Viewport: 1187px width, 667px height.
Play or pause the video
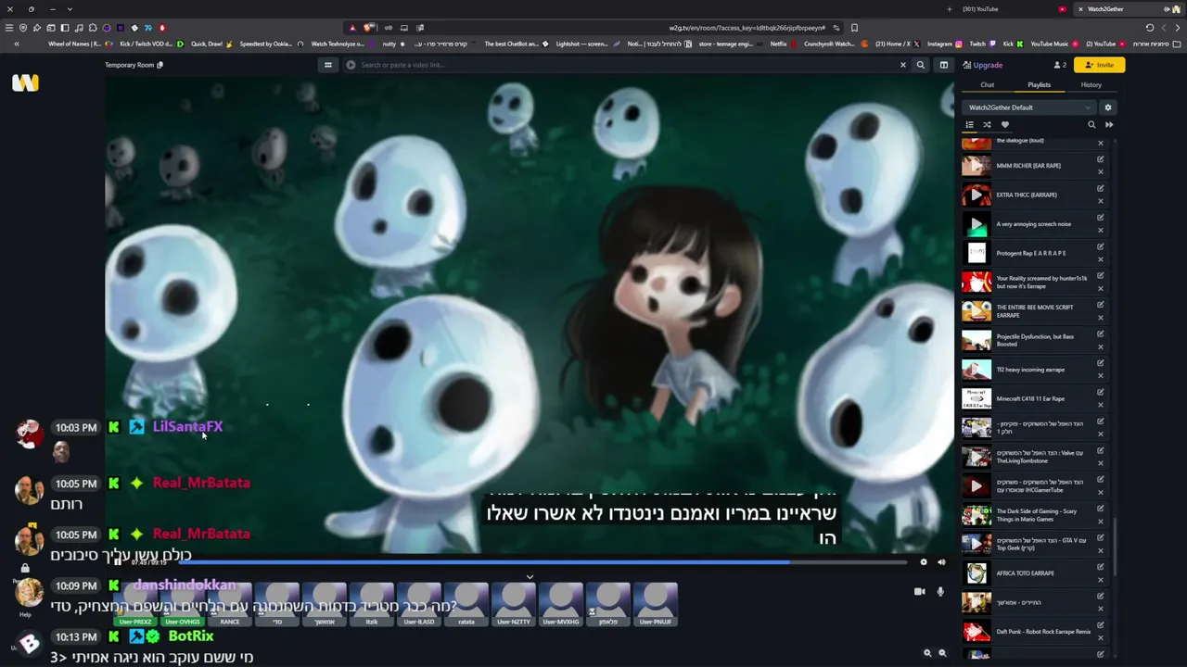coord(118,561)
